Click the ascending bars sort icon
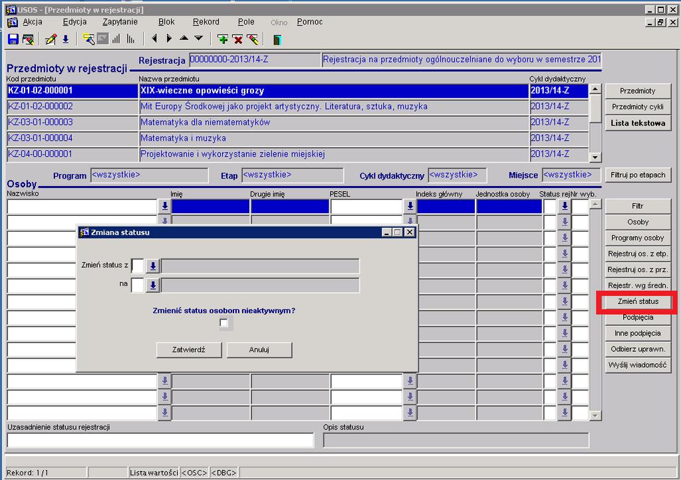Image resolution: width=681 pixels, height=480 pixels. 116,39
